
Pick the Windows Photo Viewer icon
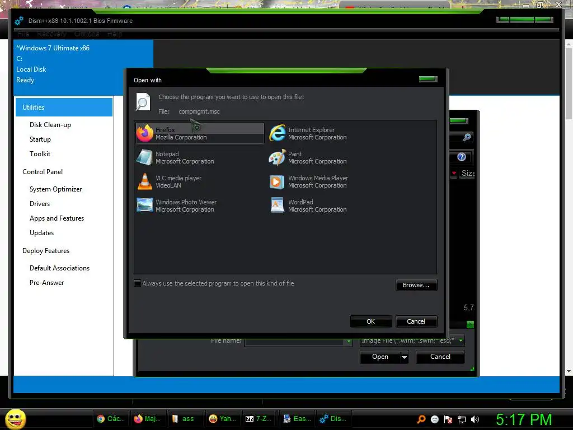click(x=145, y=205)
